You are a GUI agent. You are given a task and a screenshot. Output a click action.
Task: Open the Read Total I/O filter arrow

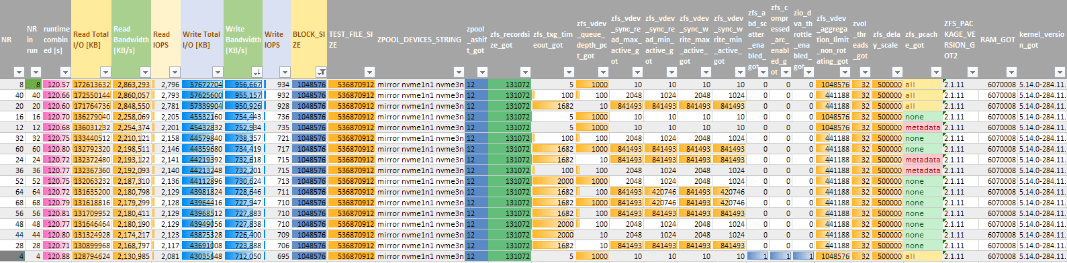click(105, 72)
